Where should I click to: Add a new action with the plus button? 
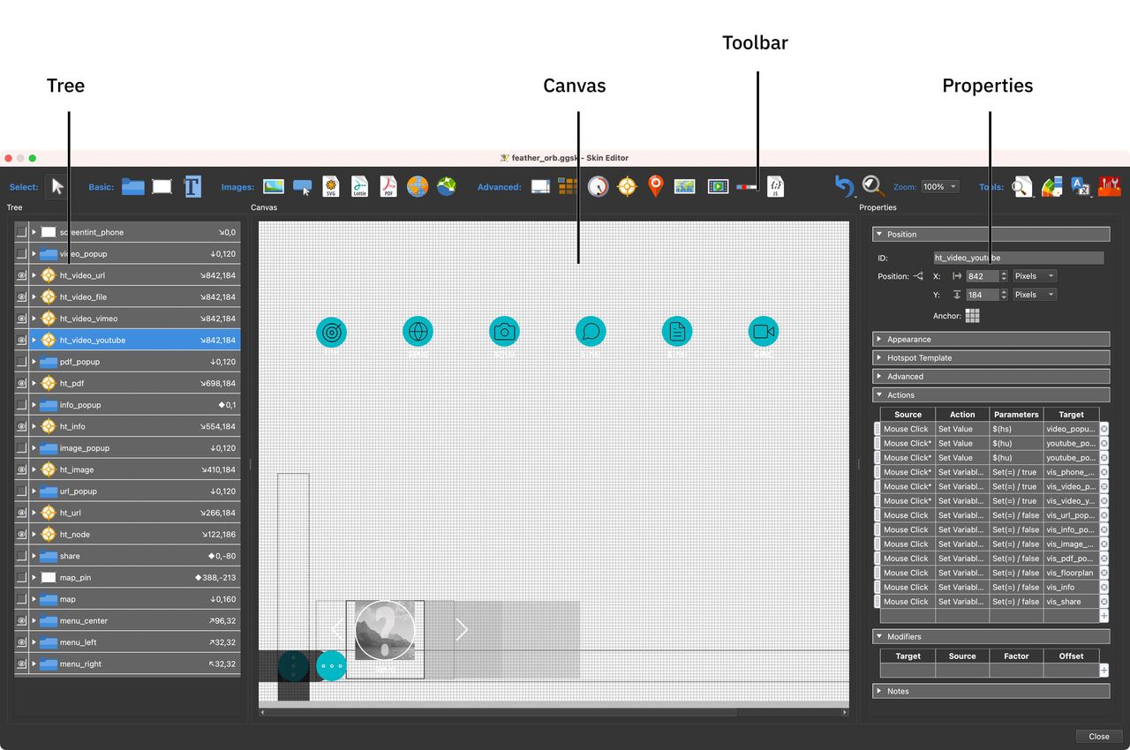click(1103, 616)
